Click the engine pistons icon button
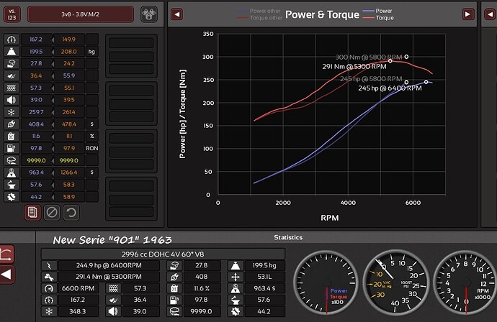This screenshot has height=322, width=497. pyautogui.click(x=148, y=14)
